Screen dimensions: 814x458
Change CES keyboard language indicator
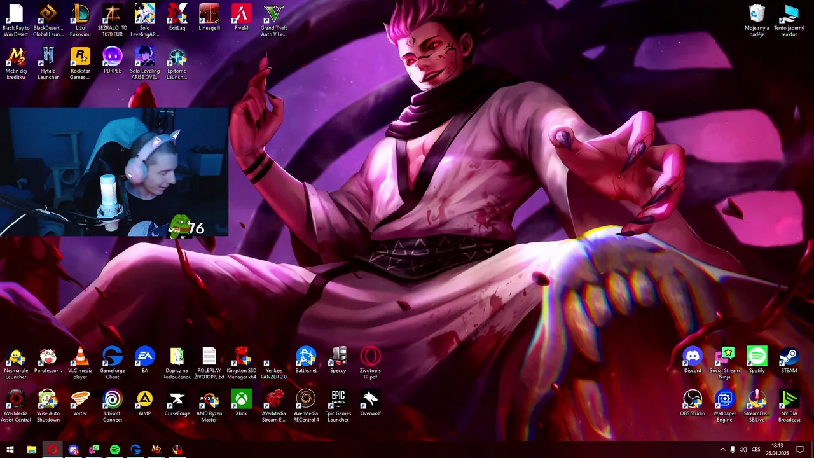tap(756, 450)
